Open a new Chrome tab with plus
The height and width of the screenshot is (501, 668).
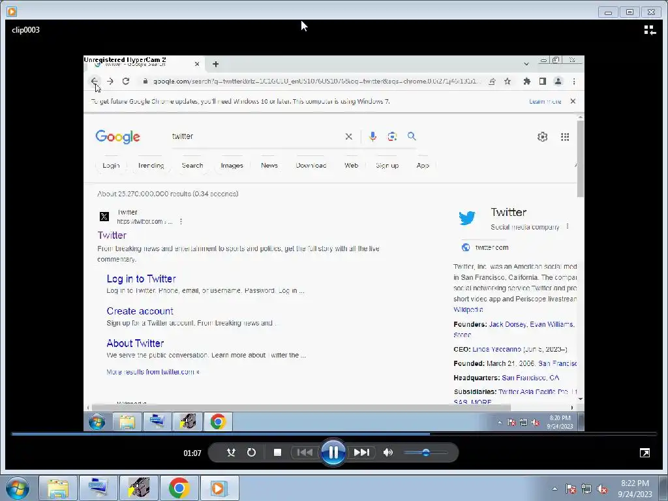215,64
